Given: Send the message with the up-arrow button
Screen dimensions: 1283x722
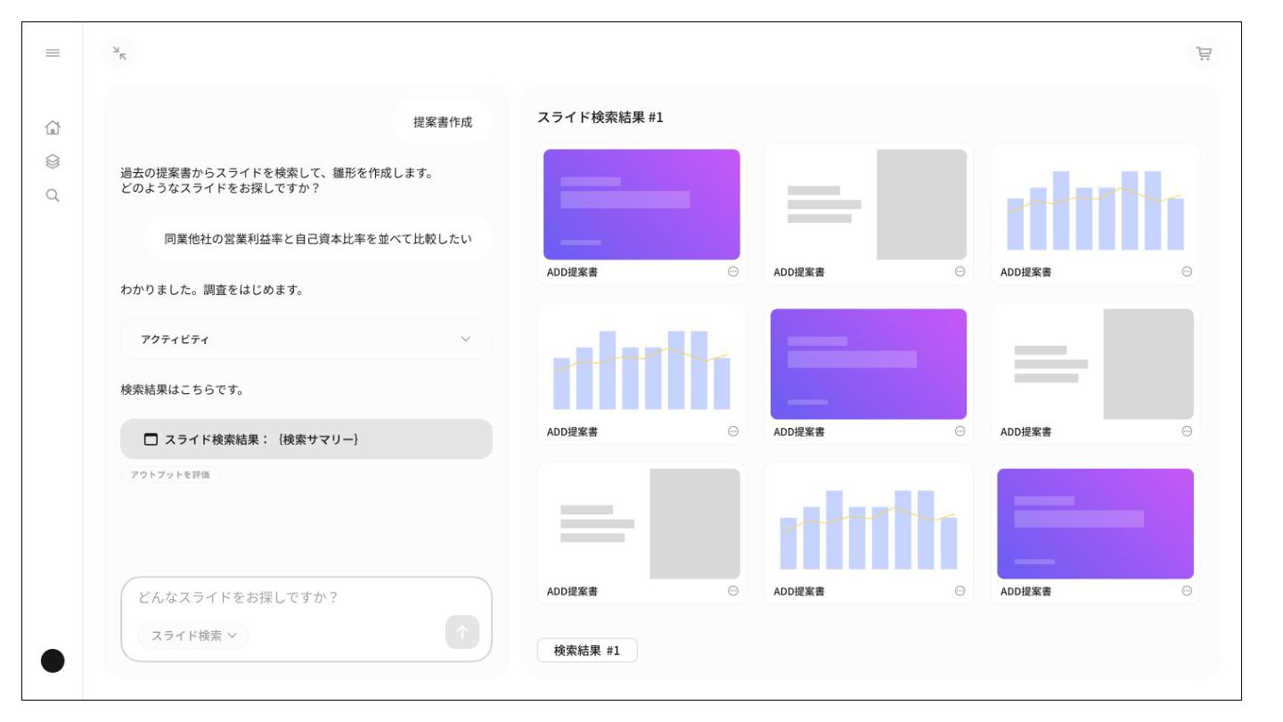Looking at the screenshot, I should 462,632.
